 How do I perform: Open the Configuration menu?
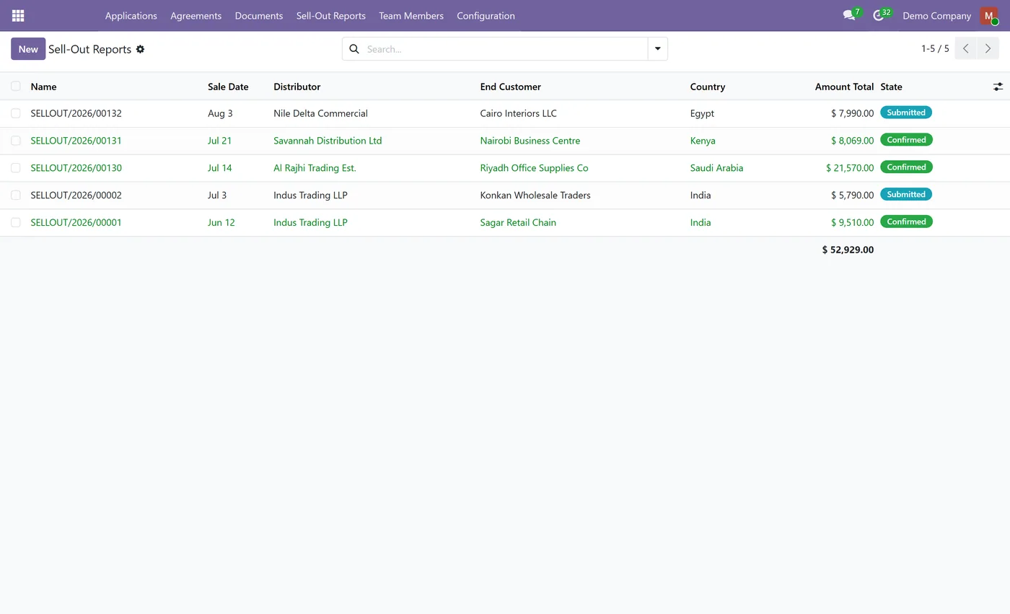(486, 16)
